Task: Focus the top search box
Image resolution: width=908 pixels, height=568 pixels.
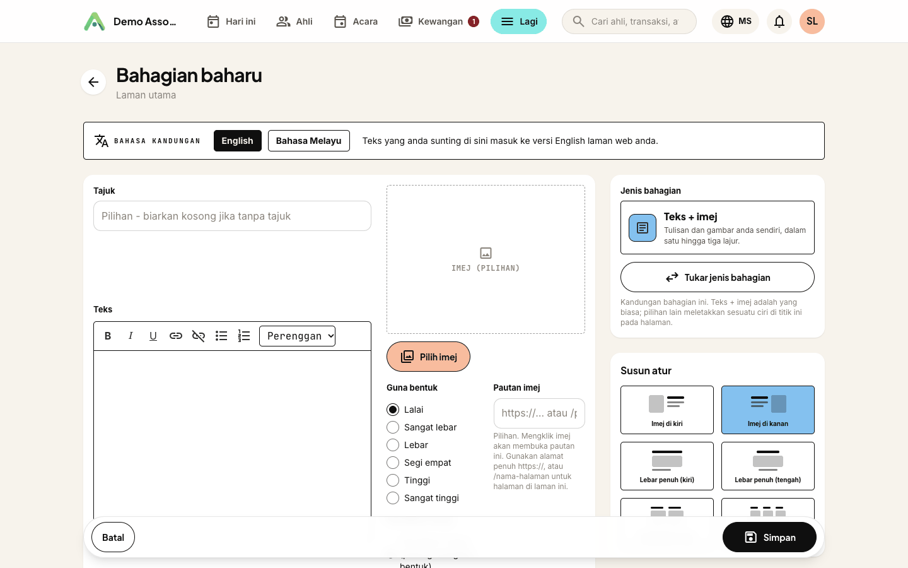Action: coord(629,21)
